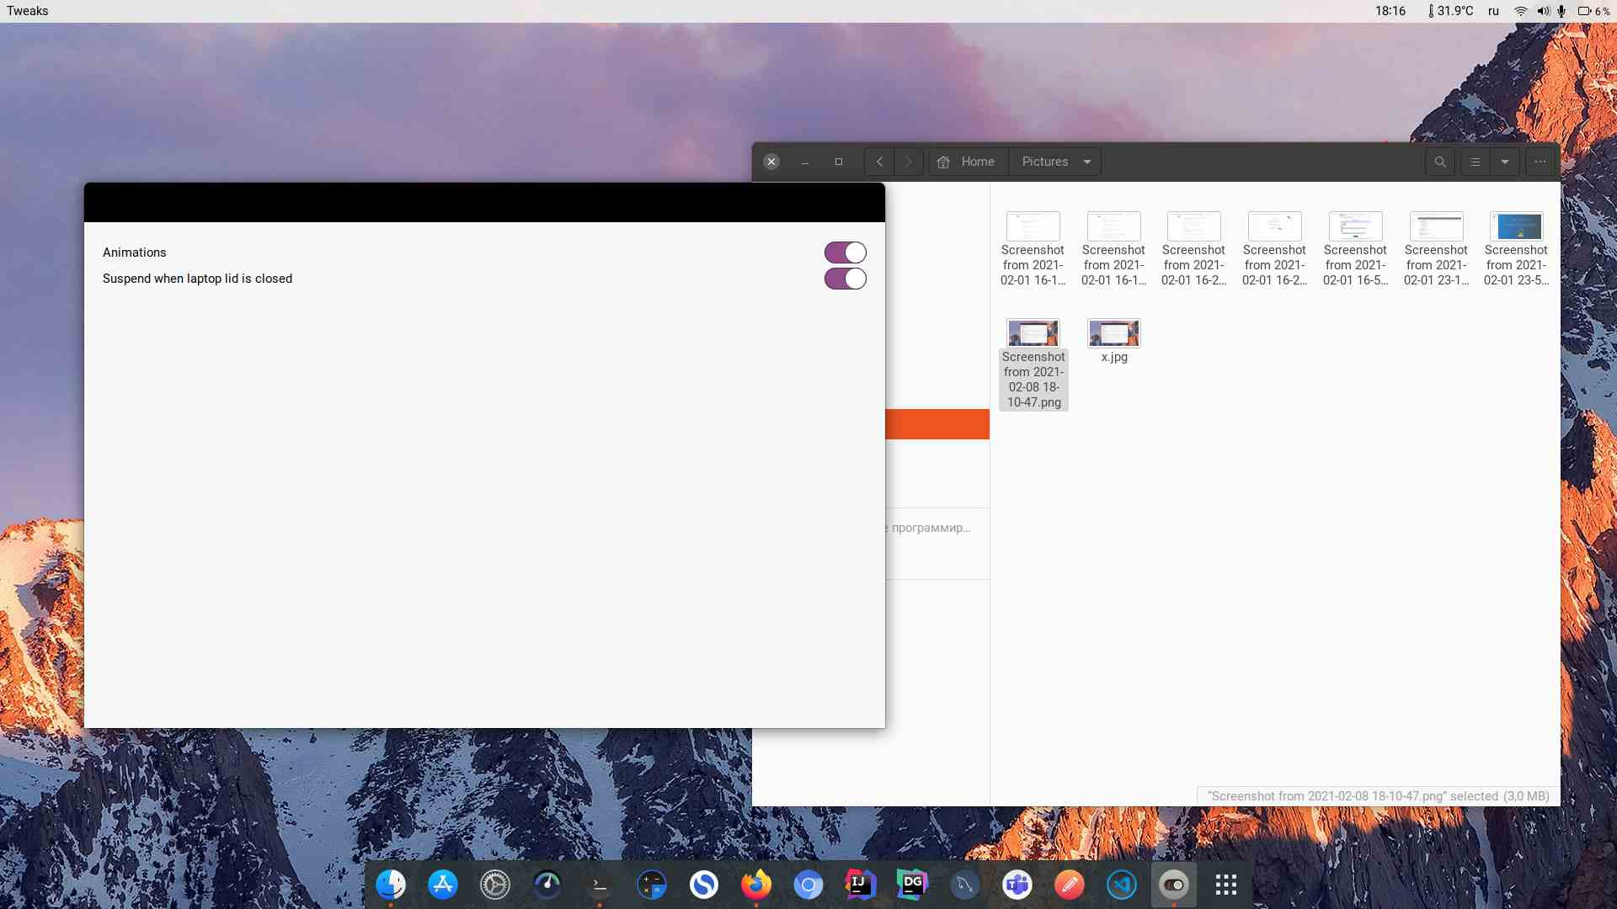Click the 'Animations' label text
Screen dimensions: 1617x909
pyautogui.click(x=135, y=252)
